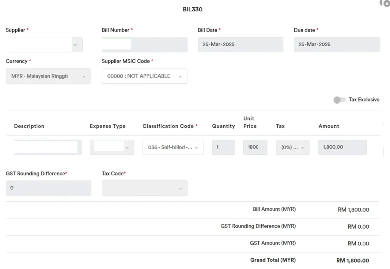Close the BIL330 bill dialog
Viewport: 390px width, 269px height.
point(387,3)
